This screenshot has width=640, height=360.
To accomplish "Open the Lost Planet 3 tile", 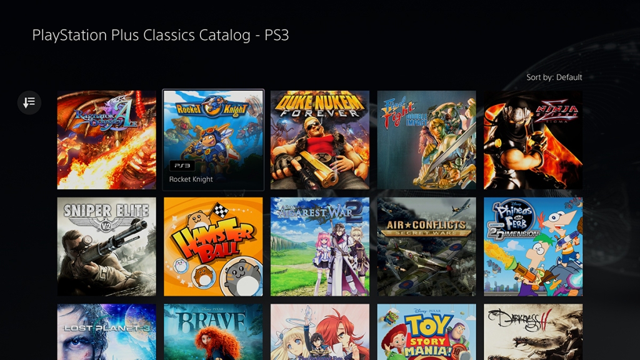I will pos(106,332).
